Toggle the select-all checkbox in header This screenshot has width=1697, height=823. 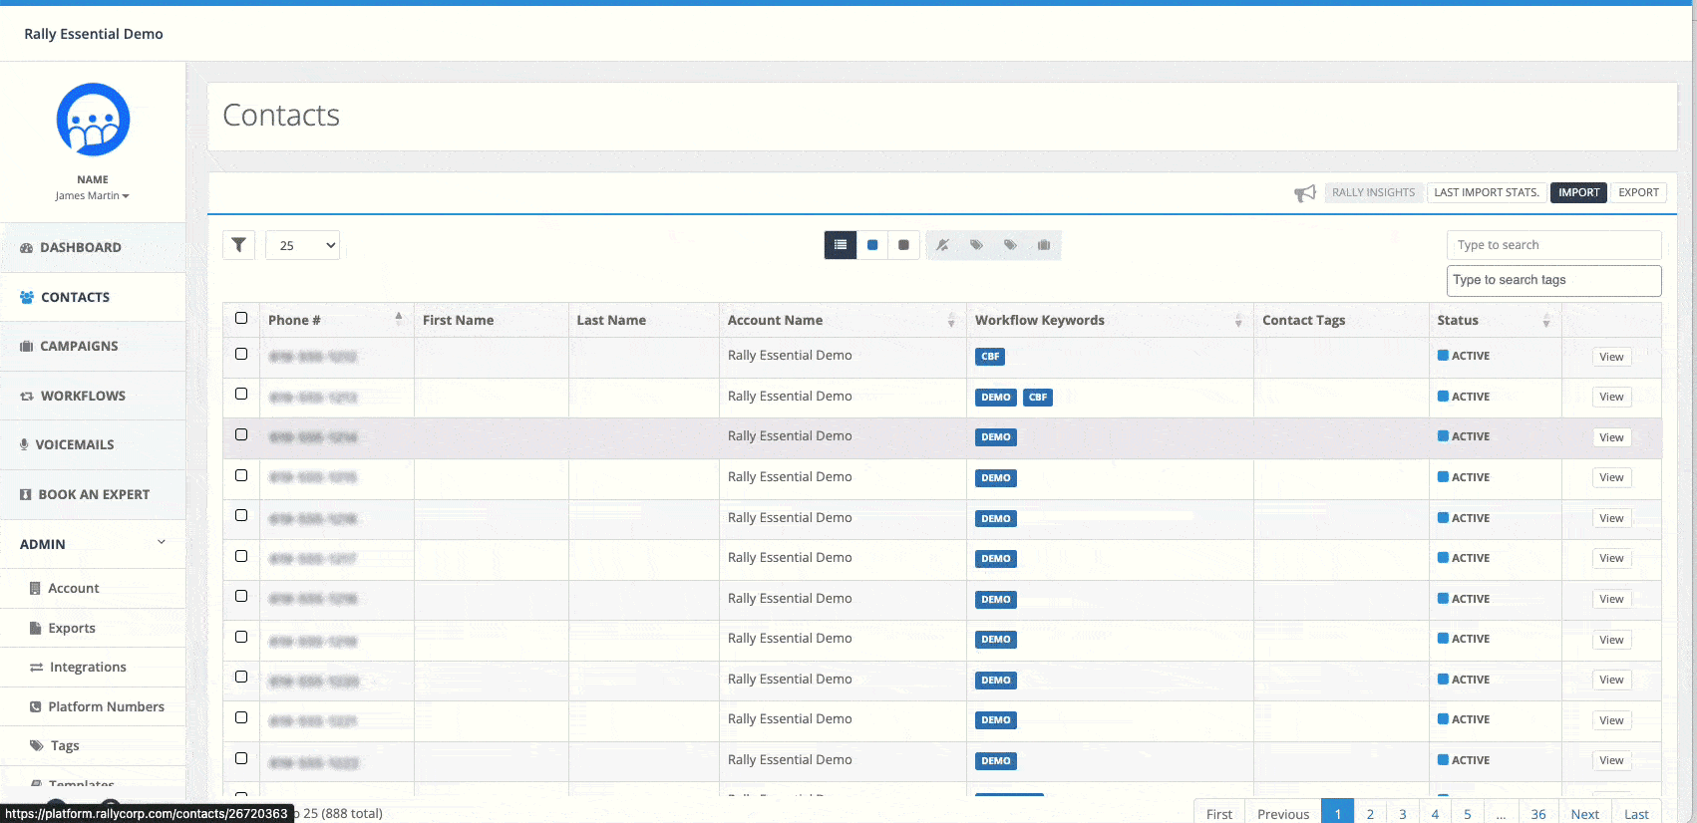[241, 319]
